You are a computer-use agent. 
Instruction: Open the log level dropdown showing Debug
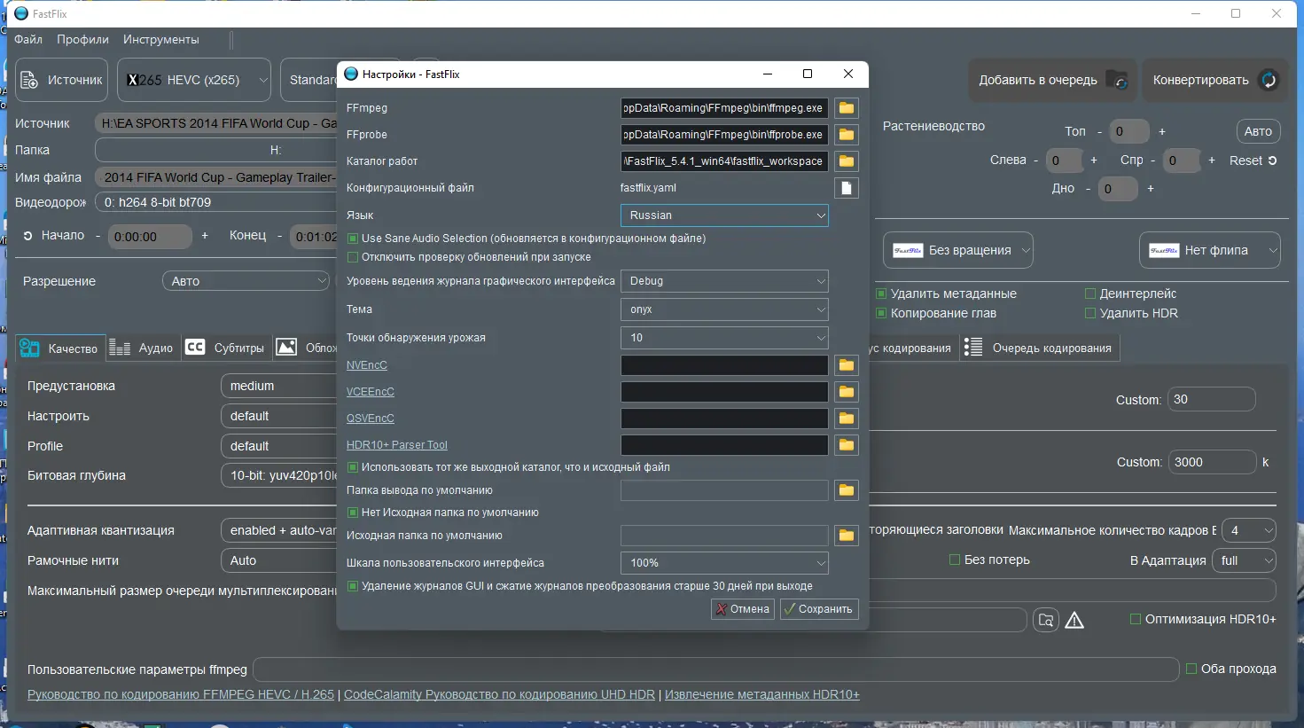tap(724, 281)
